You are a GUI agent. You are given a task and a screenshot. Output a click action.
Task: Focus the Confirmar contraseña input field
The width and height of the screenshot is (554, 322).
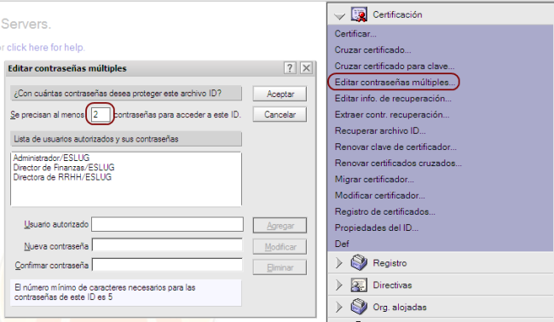point(167,265)
